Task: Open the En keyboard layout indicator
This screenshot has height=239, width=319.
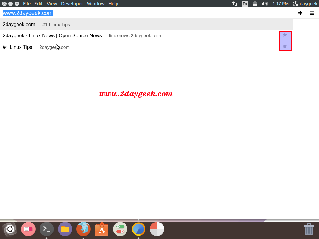Action: [245, 4]
